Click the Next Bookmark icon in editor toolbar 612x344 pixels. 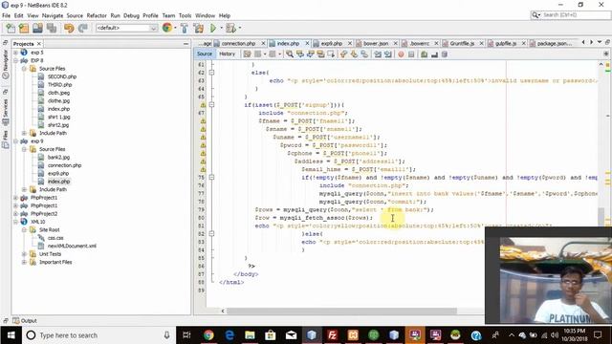pyautogui.click(x=354, y=54)
